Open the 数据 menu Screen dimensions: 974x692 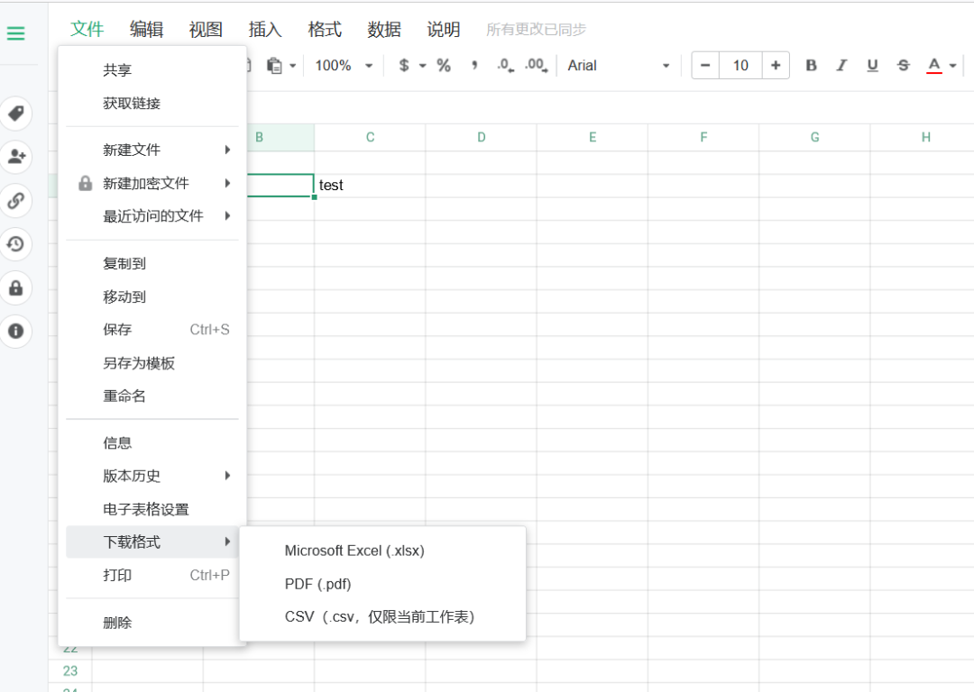(x=384, y=29)
